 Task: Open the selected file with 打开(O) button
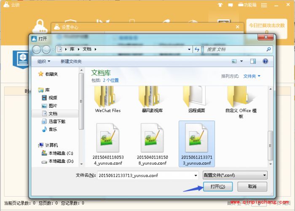click(218, 187)
